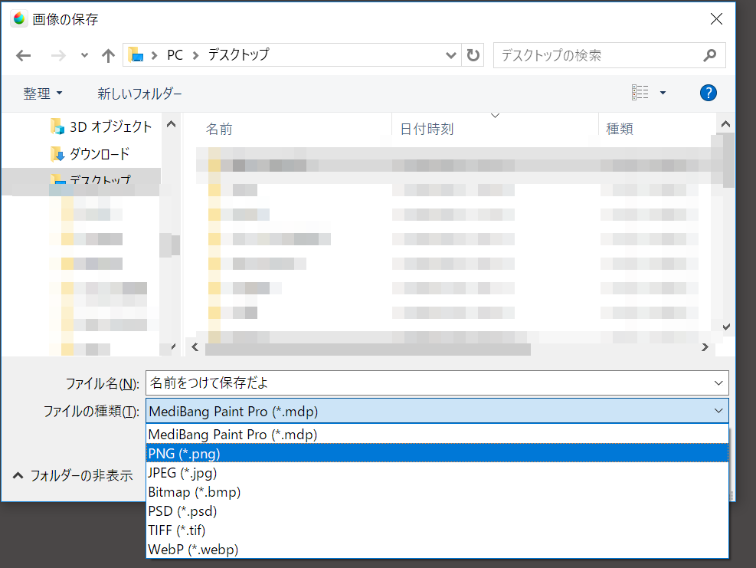The height and width of the screenshot is (568, 756).
Task: Choose PSD (*.psd) from the list
Action: pos(437,511)
